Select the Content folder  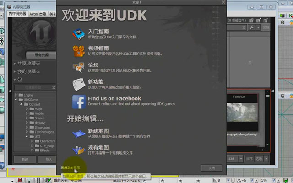point(35,104)
